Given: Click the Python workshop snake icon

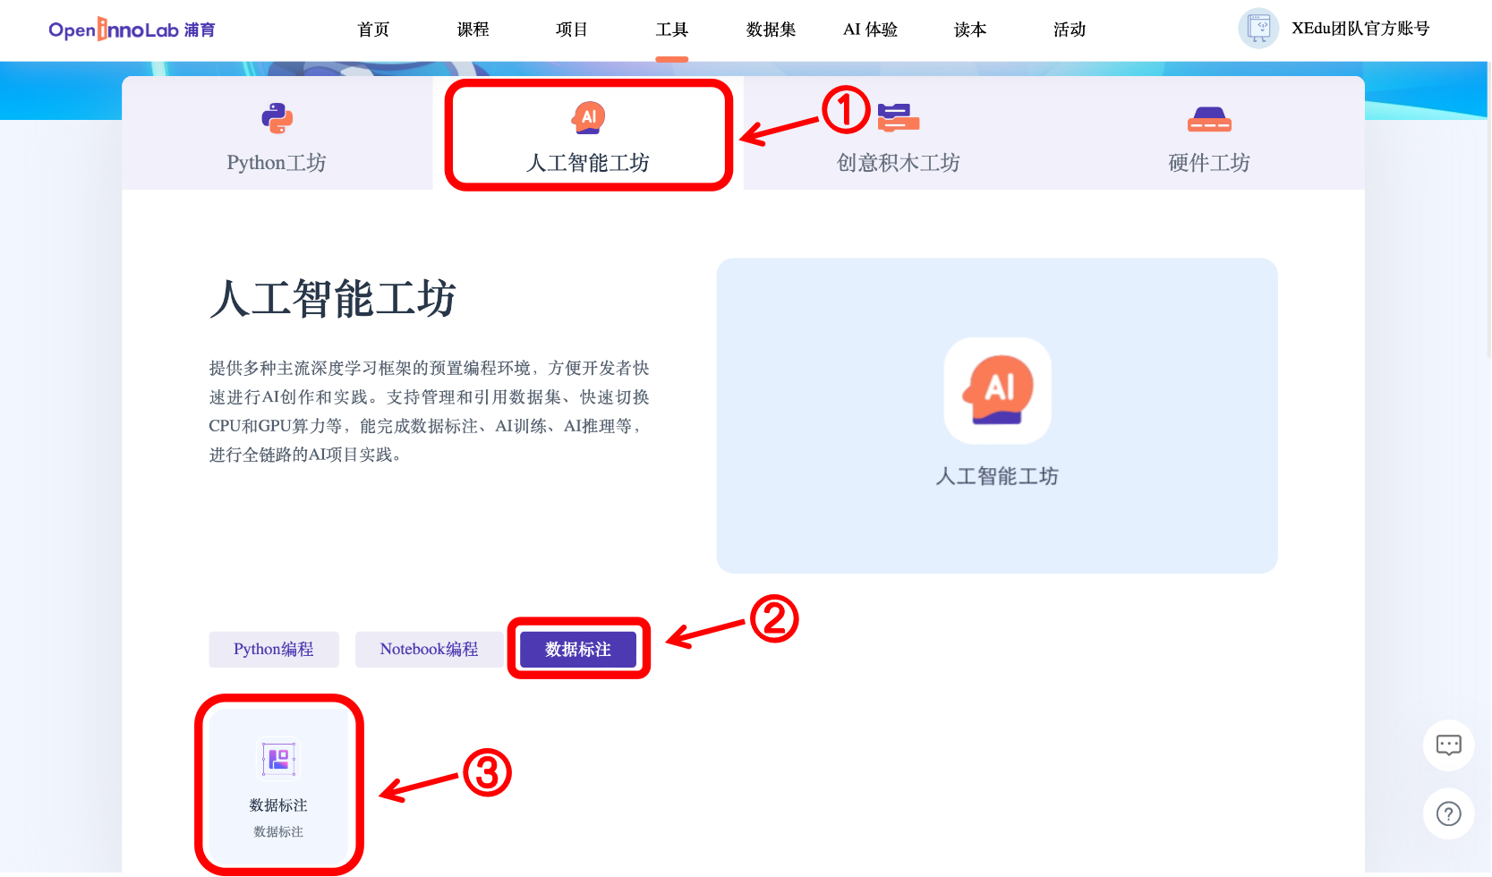Looking at the screenshot, I should click(277, 118).
